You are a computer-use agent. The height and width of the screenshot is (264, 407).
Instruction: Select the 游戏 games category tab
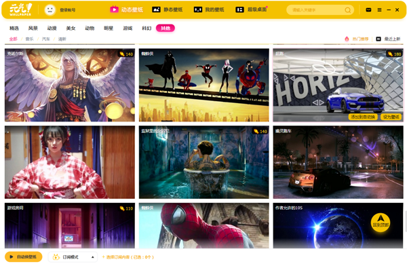[128, 28]
